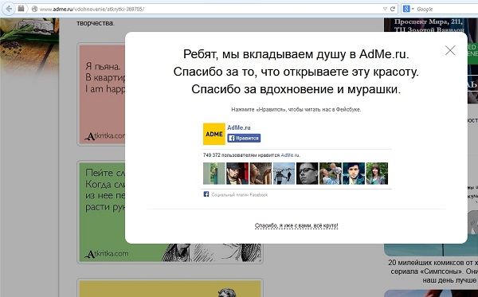Viewport: 478px width, 297px height.
Task: Open the address bar history dropdown arrow
Action: tap(385, 9)
